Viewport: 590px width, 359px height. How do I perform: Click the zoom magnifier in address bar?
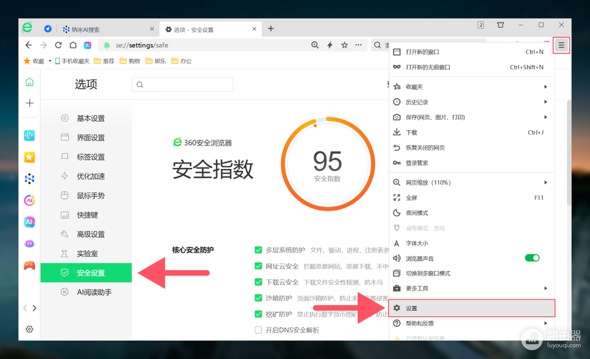click(315, 45)
